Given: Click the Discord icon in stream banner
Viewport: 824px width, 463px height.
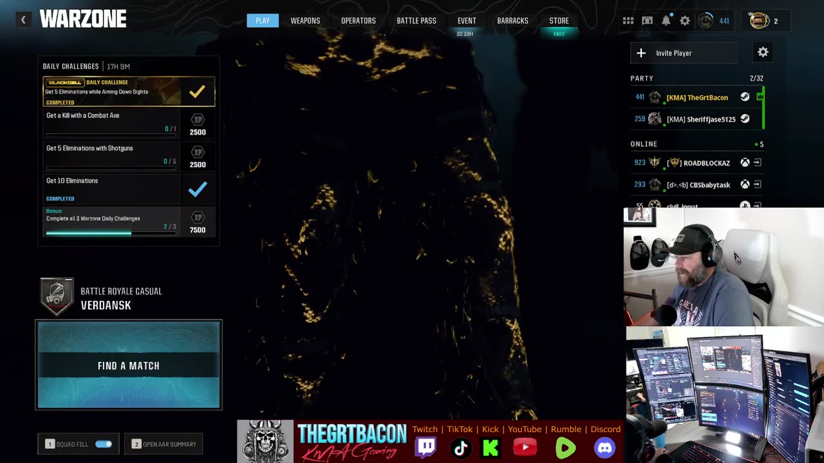Looking at the screenshot, I should 604,448.
